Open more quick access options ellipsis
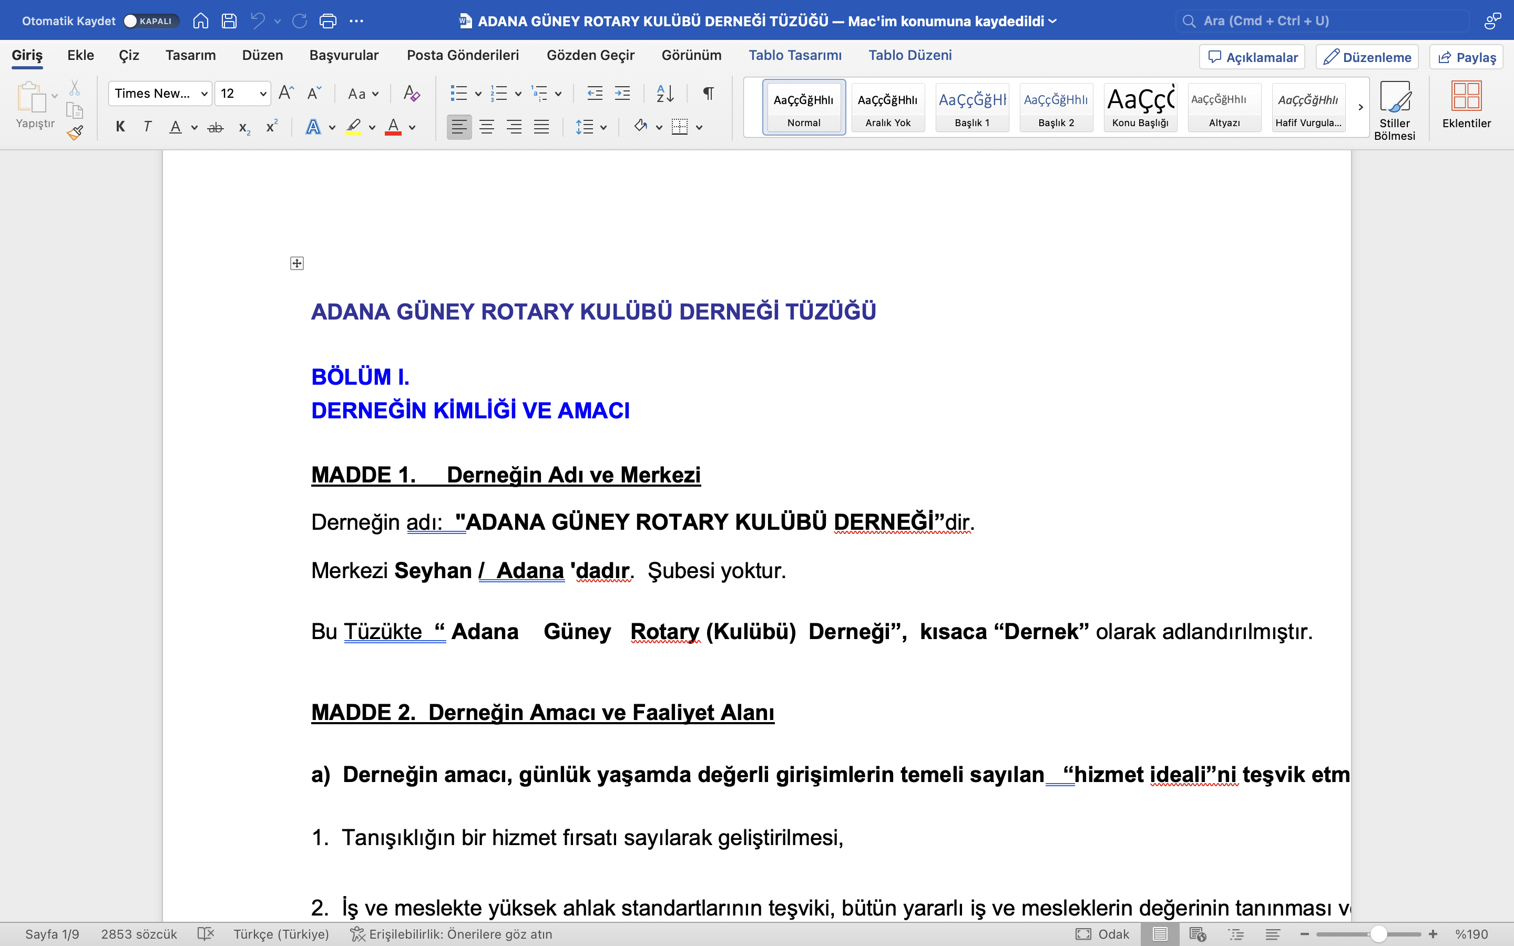 tap(356, 20)
